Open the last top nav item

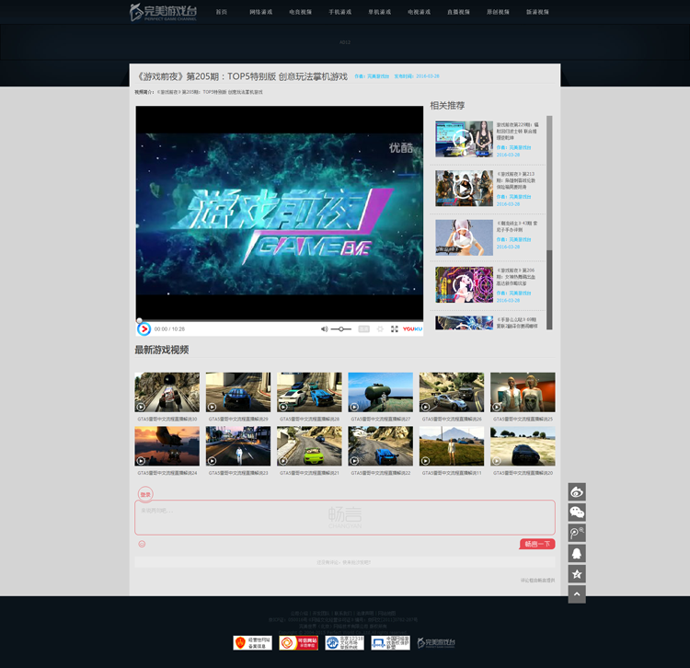[538, 12]
